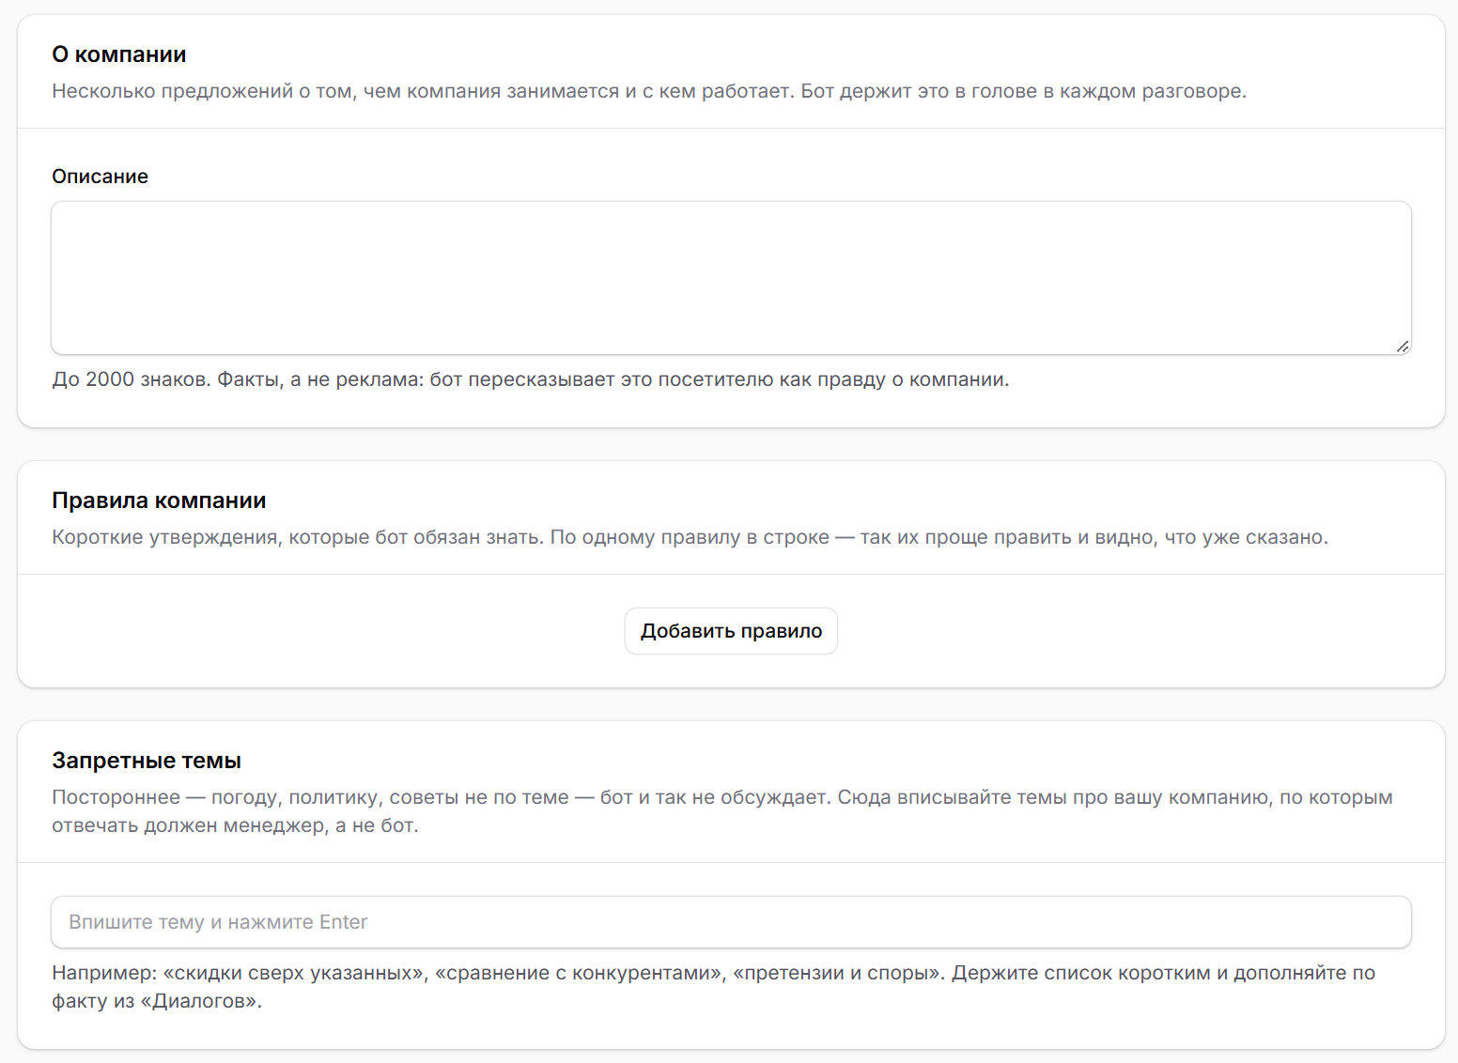Screen dimensions: 1458x1063
Task: Click the Описание textarea field
Action: [x=731, y=278]
